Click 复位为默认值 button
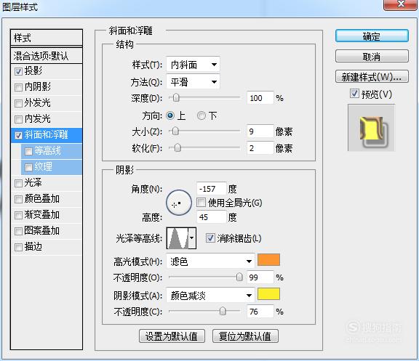 click(x=245, y=336)
